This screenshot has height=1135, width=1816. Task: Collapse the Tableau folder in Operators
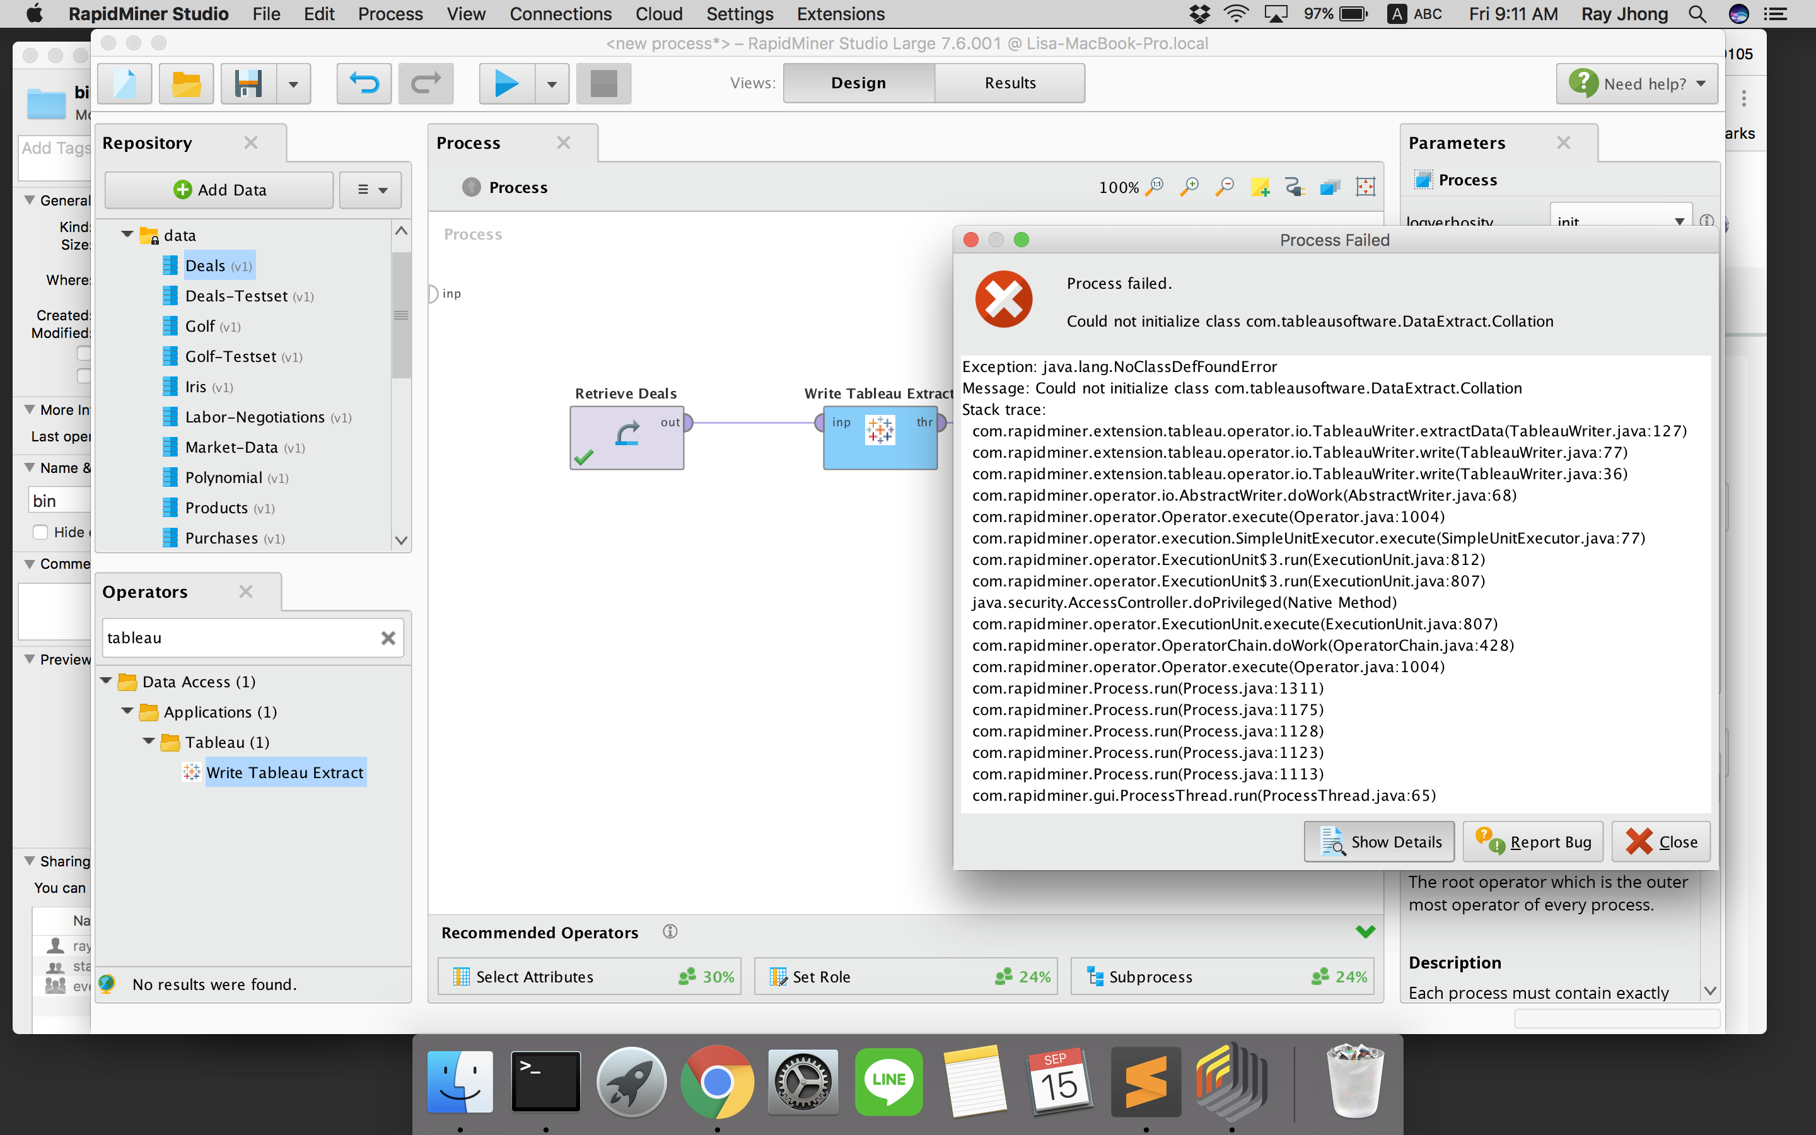click(149, 742)
